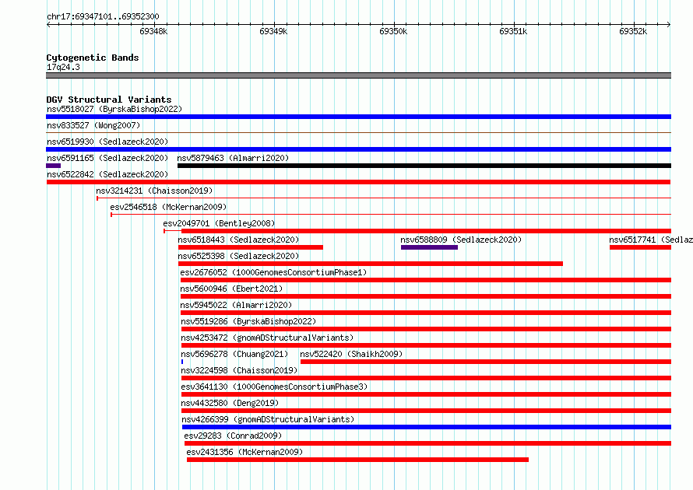Screen dimensions: 693x490
Task: Click the red nsv3224598 variant bar
Action: [427, 378]
